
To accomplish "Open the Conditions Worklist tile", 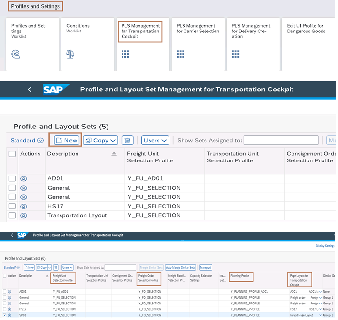I will click(x=88, y=44).
